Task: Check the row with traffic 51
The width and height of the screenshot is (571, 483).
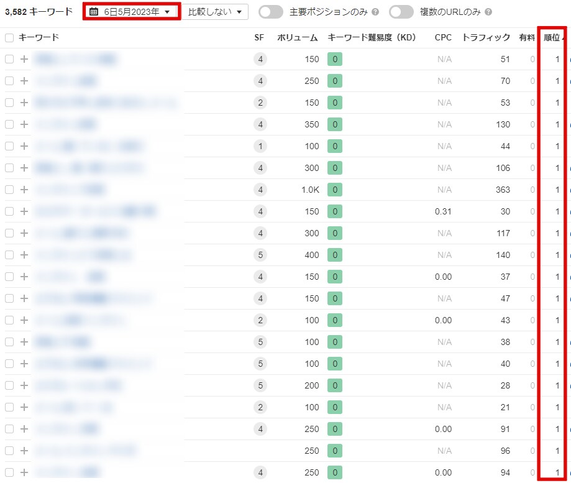Action: [x=9, y=59]
